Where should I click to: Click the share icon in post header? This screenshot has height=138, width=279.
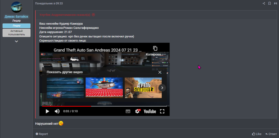click(264, 3)
